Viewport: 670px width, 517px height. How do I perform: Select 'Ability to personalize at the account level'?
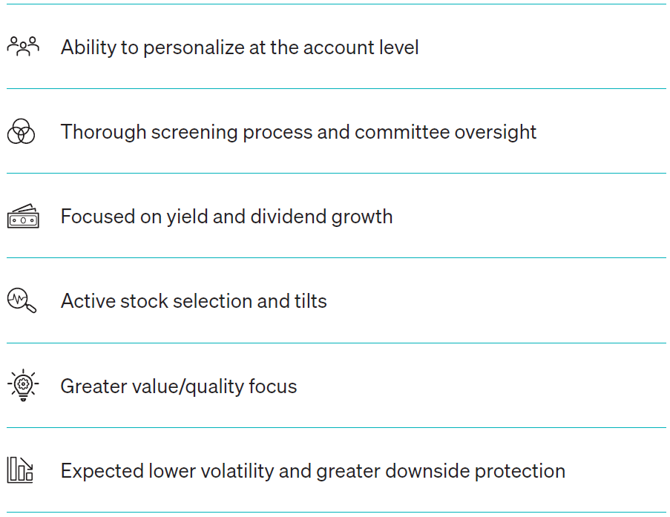[240, 47]
